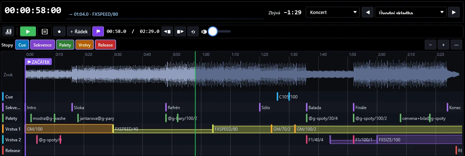Select the Refrén sequence marker
This screenshot has height=156, width=465.
tap(173, 107)
